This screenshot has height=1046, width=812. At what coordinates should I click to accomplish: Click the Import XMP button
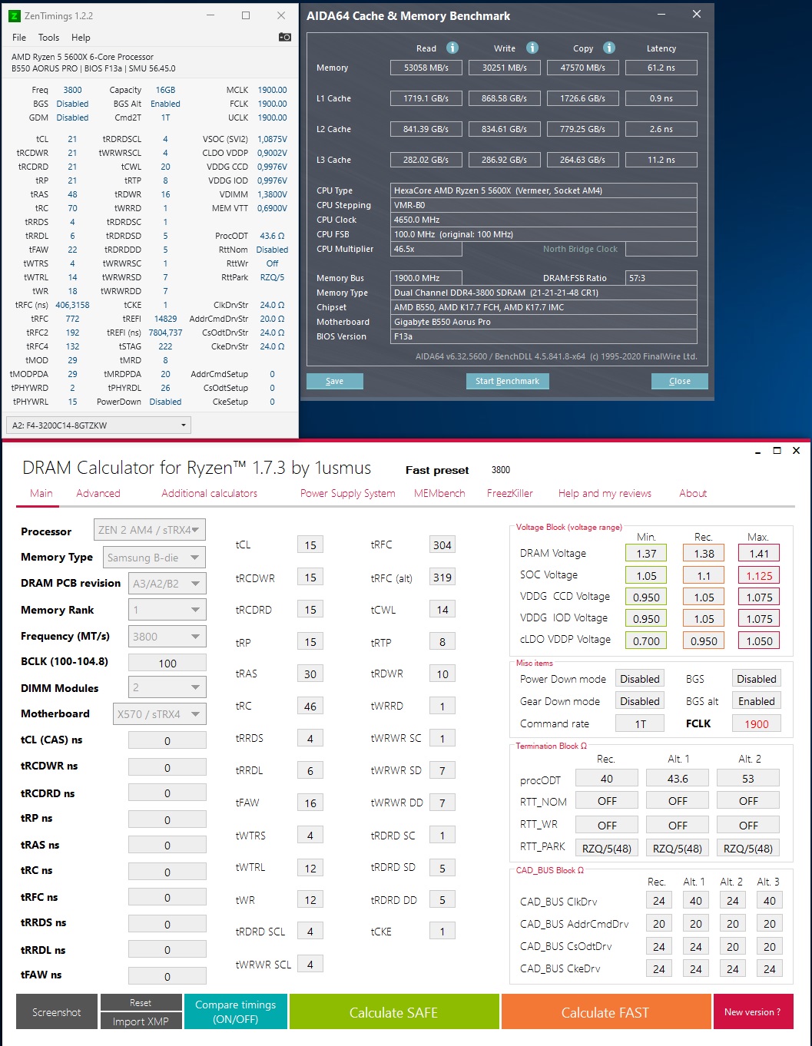(x=141, y=1021)
